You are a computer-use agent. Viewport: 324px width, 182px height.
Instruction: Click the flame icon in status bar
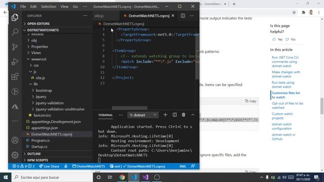pos(66,166)
